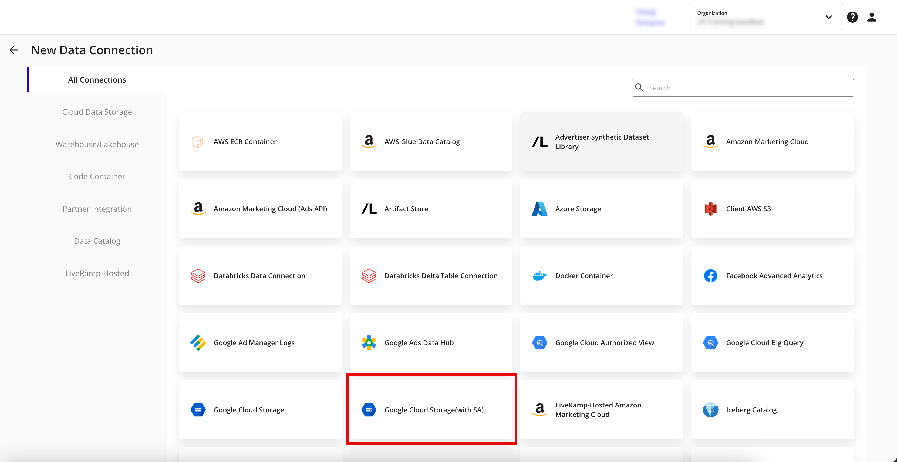
Task: Open the user account profile icon
Action: click(x=871, y=17)
